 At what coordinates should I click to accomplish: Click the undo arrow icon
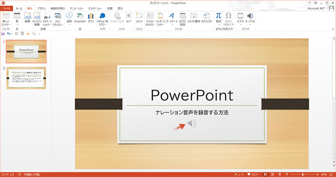[x=9, y=33]
